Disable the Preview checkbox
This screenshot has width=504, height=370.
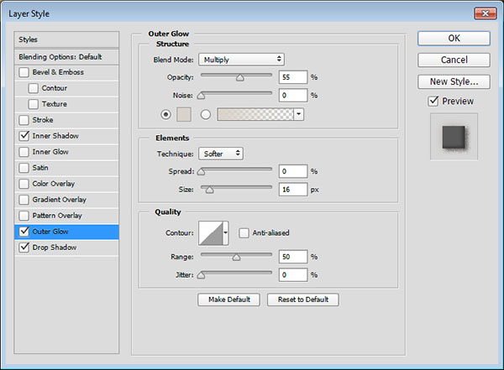433,102
